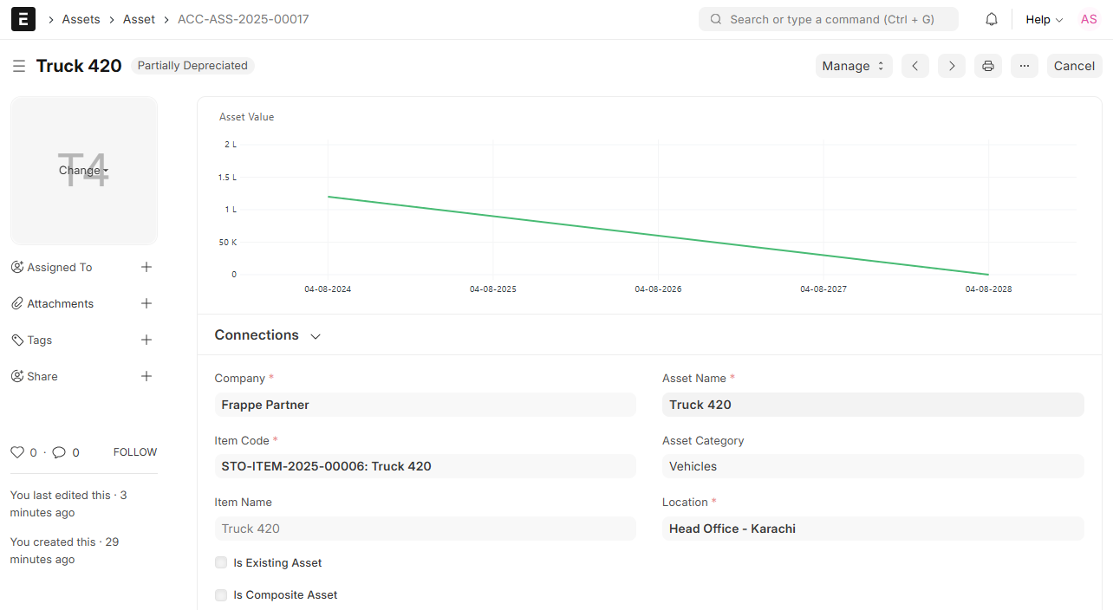Add an assignee with Assigned To plus
The width and height of the screenshot is (1113, 610).
point(146,267)
